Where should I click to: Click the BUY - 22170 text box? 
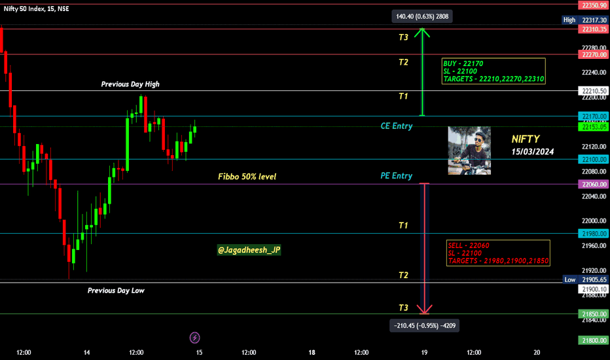[493, 71]
